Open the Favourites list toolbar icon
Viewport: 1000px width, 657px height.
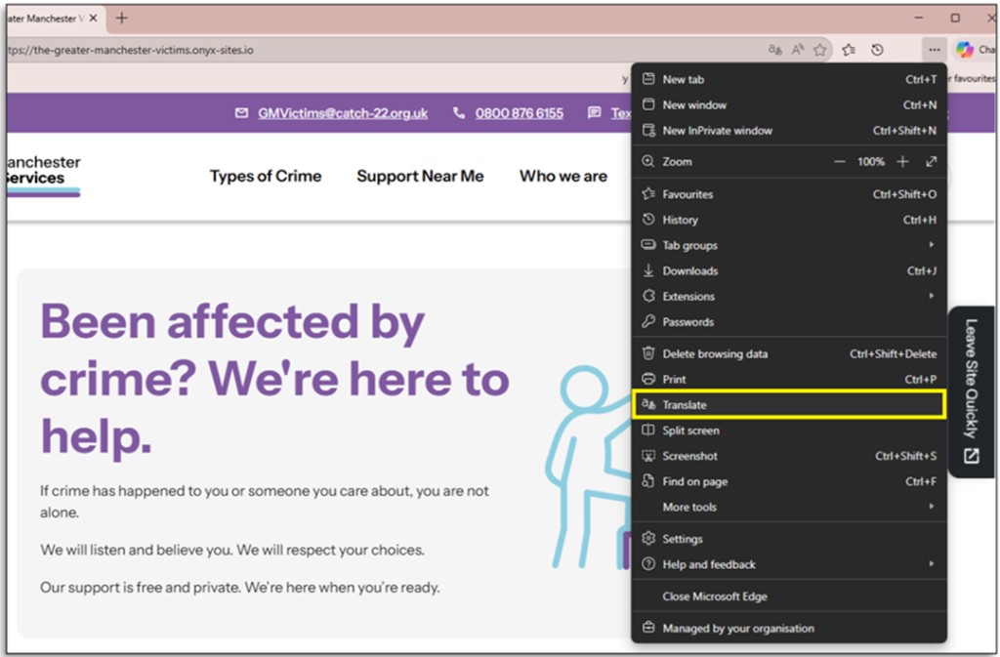point(849,50)
